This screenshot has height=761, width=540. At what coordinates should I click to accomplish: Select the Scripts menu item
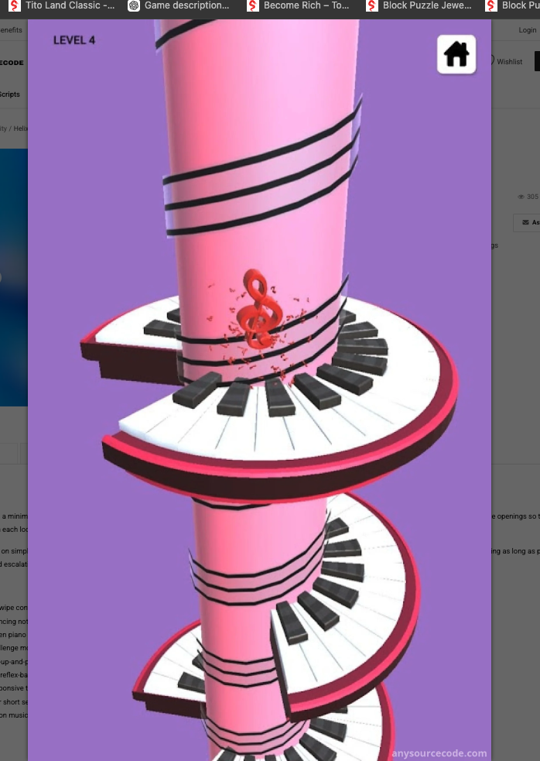[10, 94]
